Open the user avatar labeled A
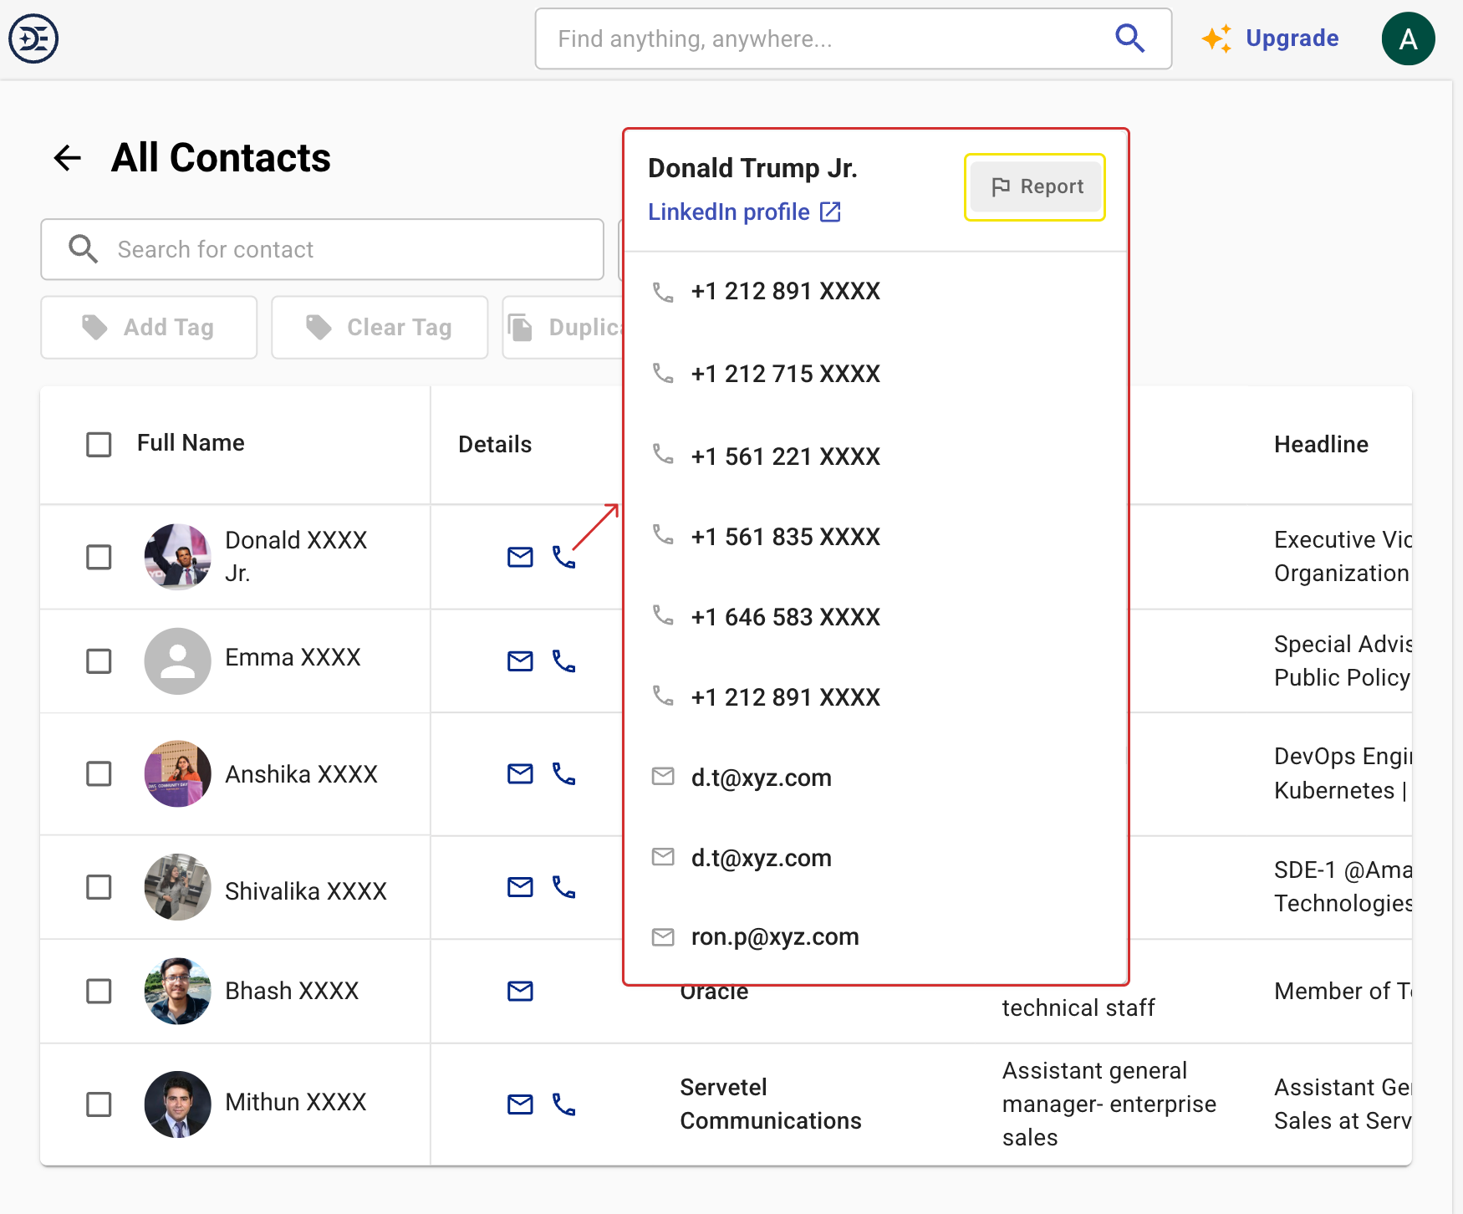Viewport: 1463px width, 1214px height. click(1408, 38)
